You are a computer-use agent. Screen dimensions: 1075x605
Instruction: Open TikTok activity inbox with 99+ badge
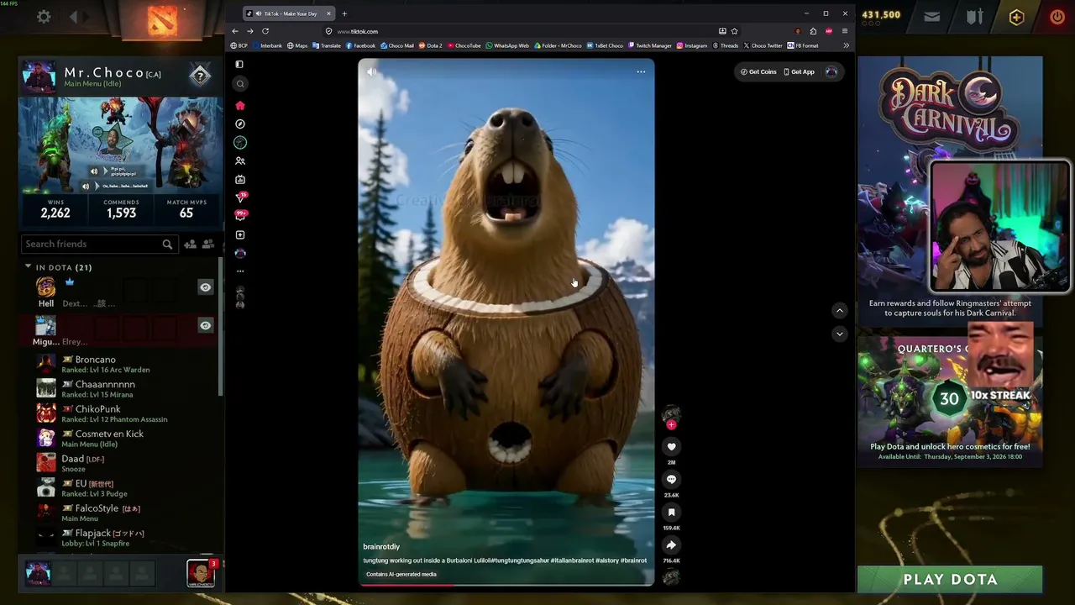(241, 216)
